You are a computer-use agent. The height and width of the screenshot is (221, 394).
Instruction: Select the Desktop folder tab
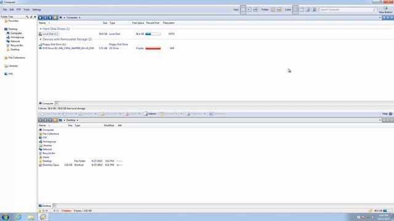tap(45, 206)
